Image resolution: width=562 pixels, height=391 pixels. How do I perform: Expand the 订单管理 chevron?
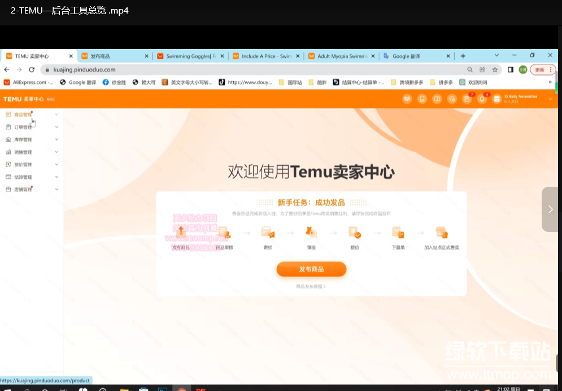tap(56, 127)
